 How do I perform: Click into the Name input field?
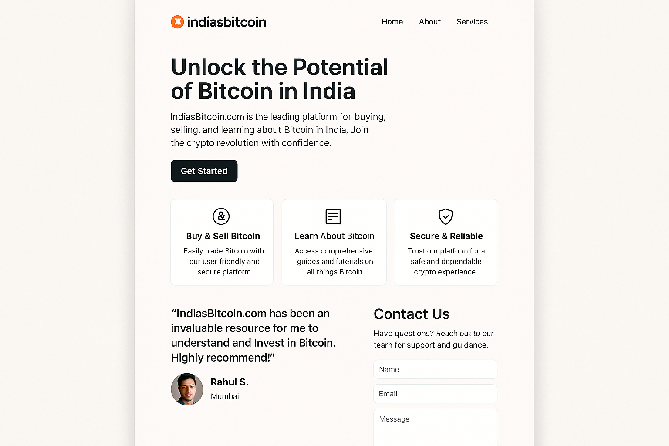435,369
